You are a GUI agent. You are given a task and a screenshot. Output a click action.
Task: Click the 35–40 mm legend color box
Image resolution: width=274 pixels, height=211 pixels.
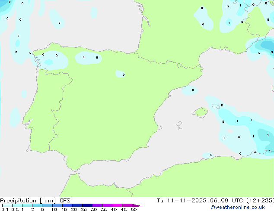tap(107, 205)
